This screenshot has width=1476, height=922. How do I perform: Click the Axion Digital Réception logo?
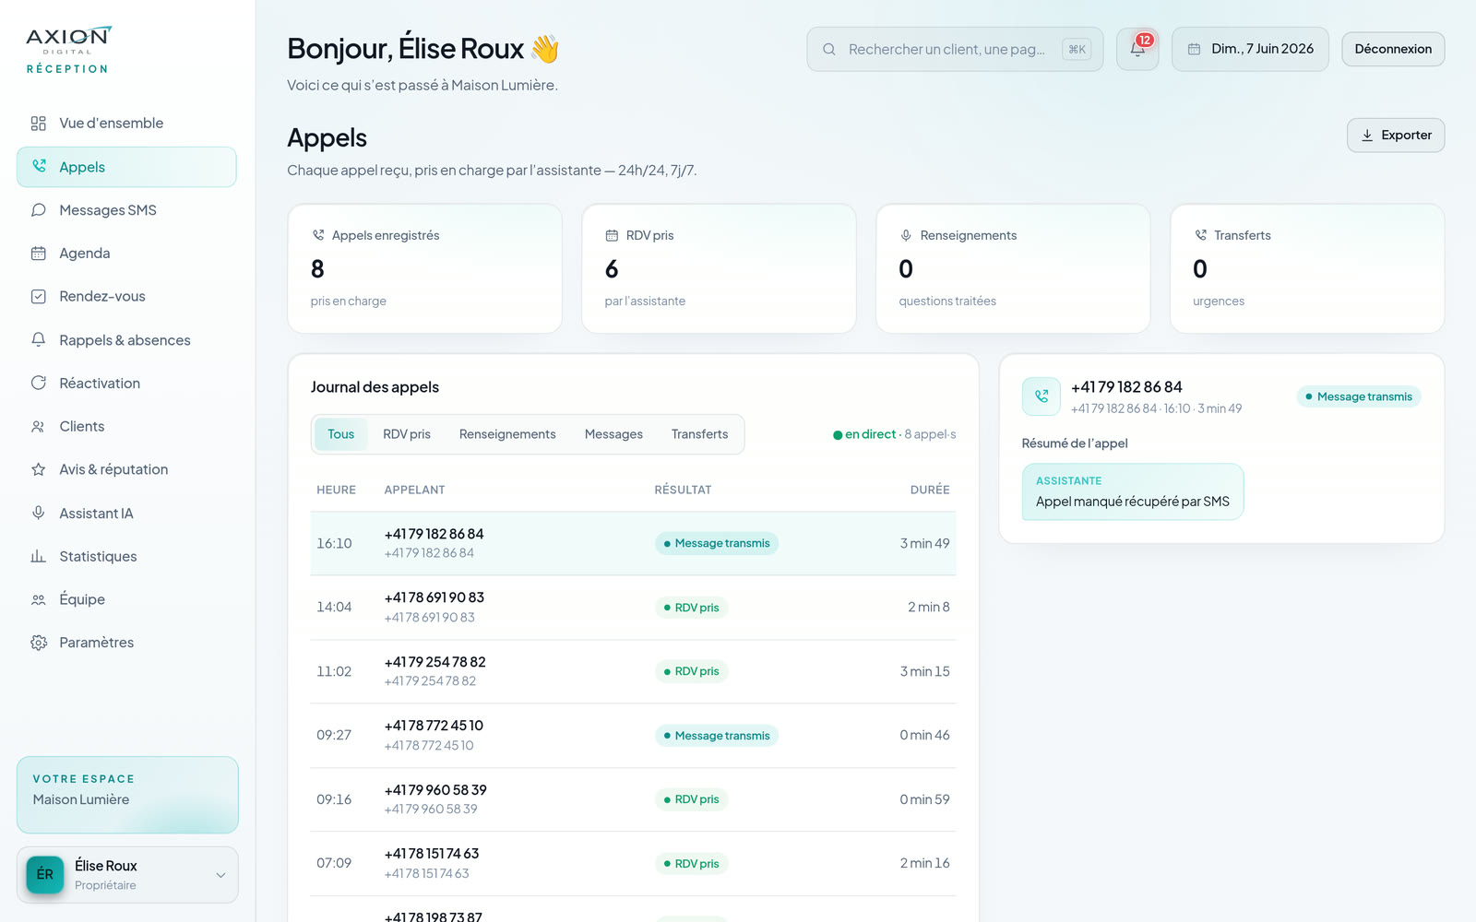pyautogui.click(x=68, y=50)
